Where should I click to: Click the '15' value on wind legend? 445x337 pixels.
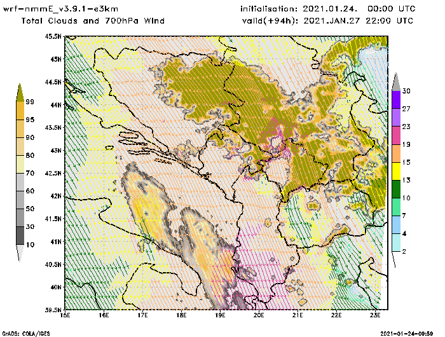(x=406, y=162)
